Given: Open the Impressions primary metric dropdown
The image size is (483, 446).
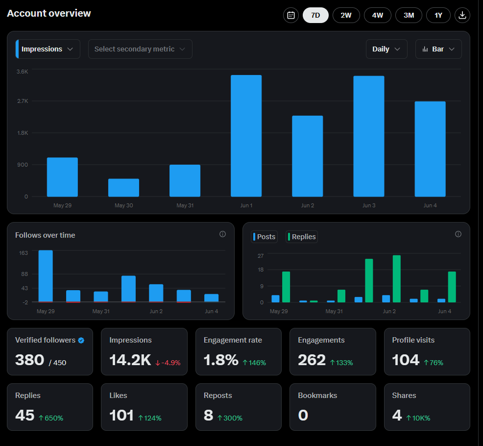Looking at the screenshot, I should [48, 49].
